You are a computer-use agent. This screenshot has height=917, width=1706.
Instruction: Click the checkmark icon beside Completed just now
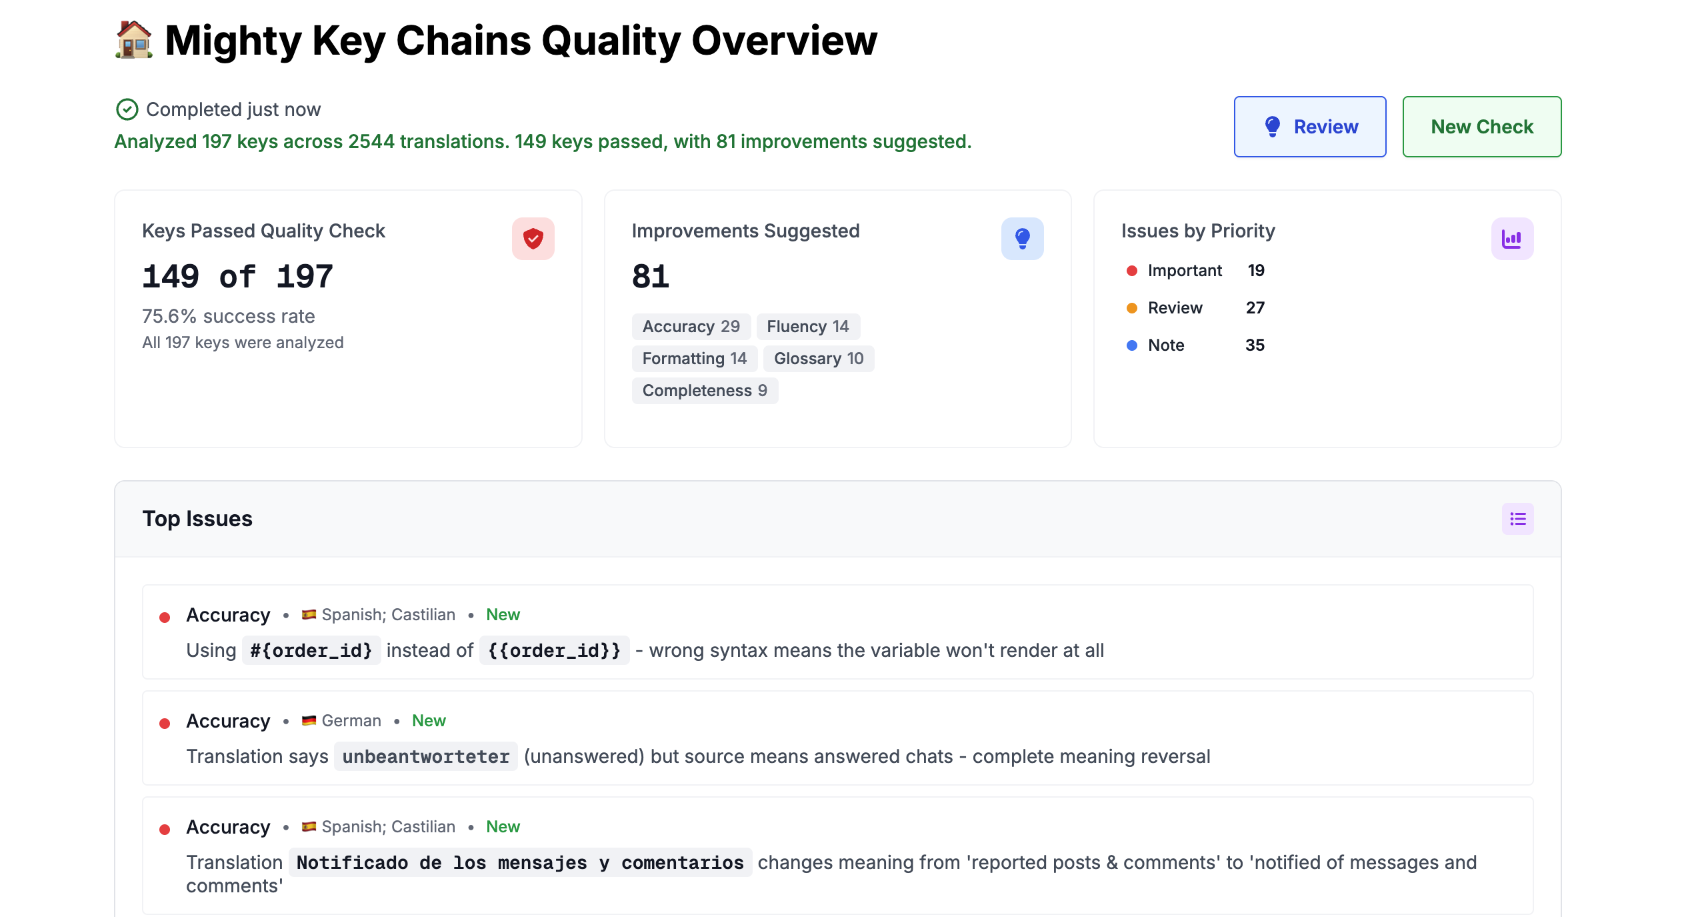click(127, 109)
